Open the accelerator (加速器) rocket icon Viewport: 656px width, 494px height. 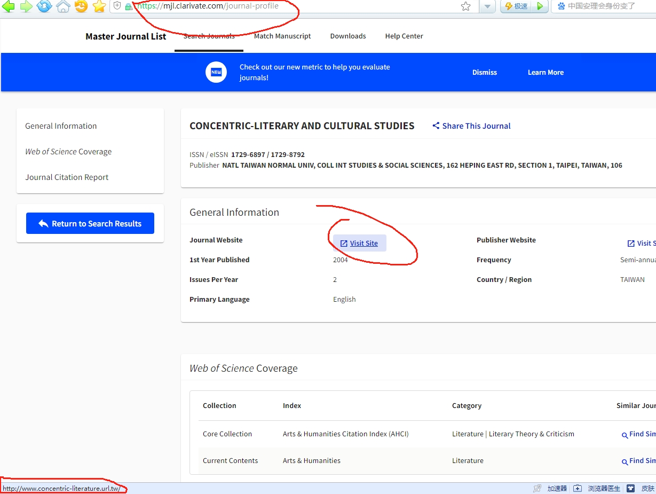[537, 488]
